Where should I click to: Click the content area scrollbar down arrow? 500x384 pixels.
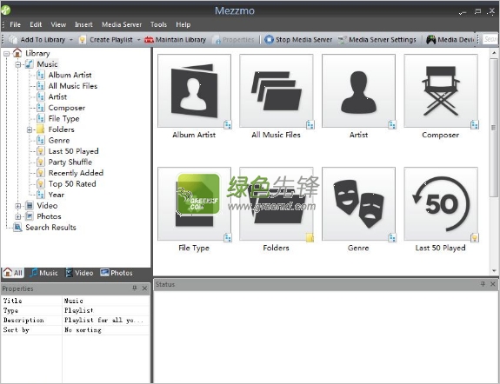[x=494, y=271]
